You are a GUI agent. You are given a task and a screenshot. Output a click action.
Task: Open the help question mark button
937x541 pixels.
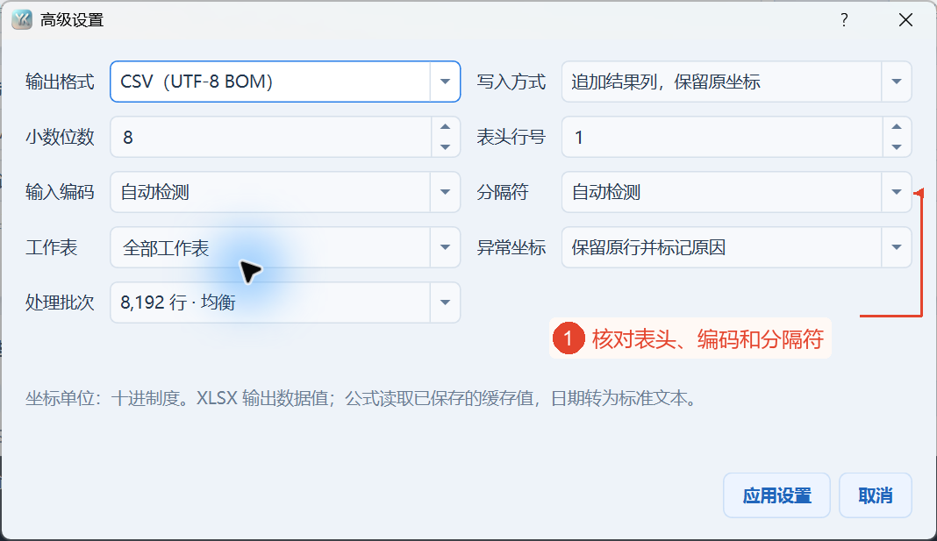click(x=844, y=19)
